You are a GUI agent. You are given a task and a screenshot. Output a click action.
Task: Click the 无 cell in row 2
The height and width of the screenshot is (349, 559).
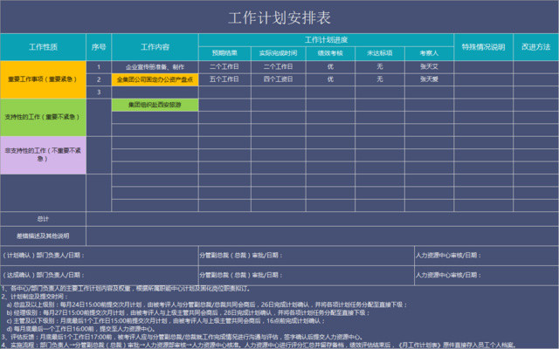380,79
